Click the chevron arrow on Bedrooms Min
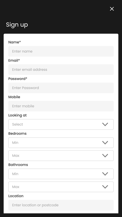Image resolution: width=122 pixels, height=217 pixels. click(105, 142)
